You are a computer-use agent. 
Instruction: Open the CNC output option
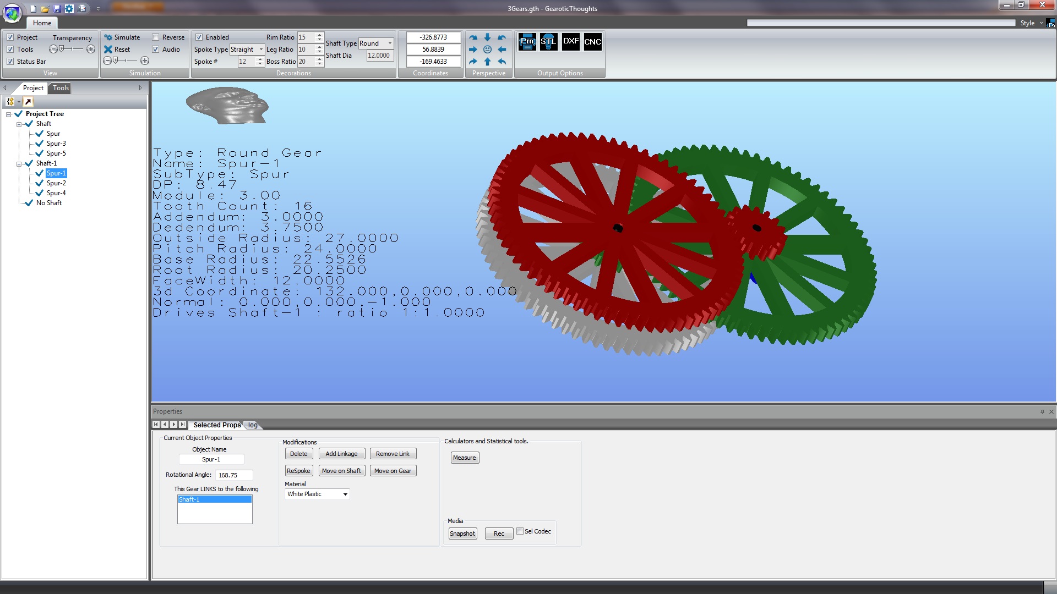click(x=592, y=42)
